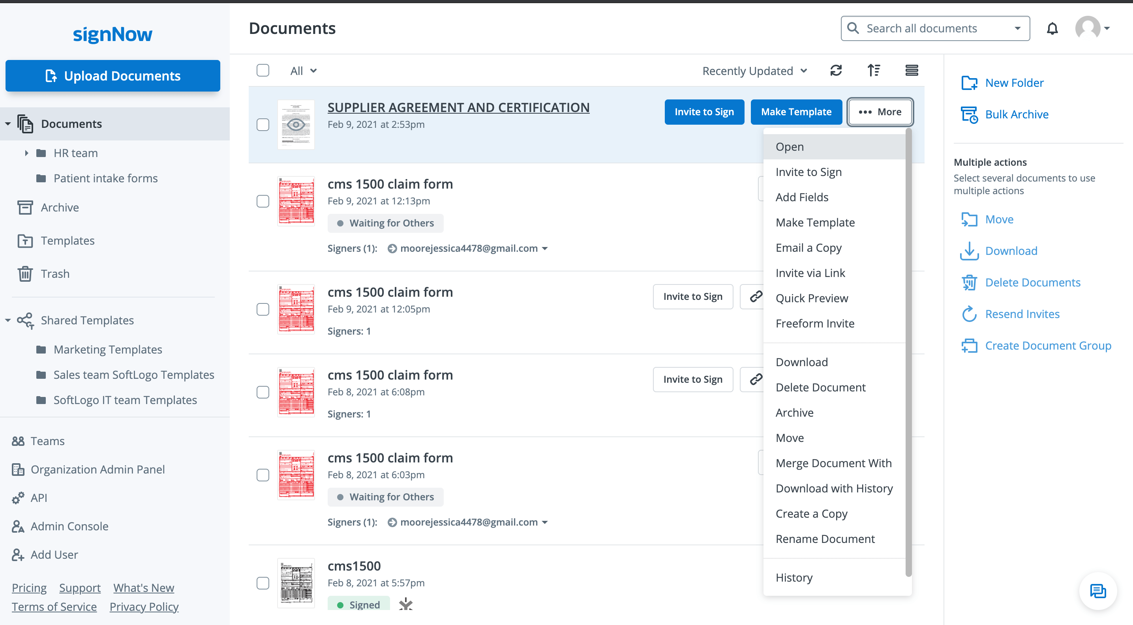Open the Privacy Policy link

coord(144,606)
